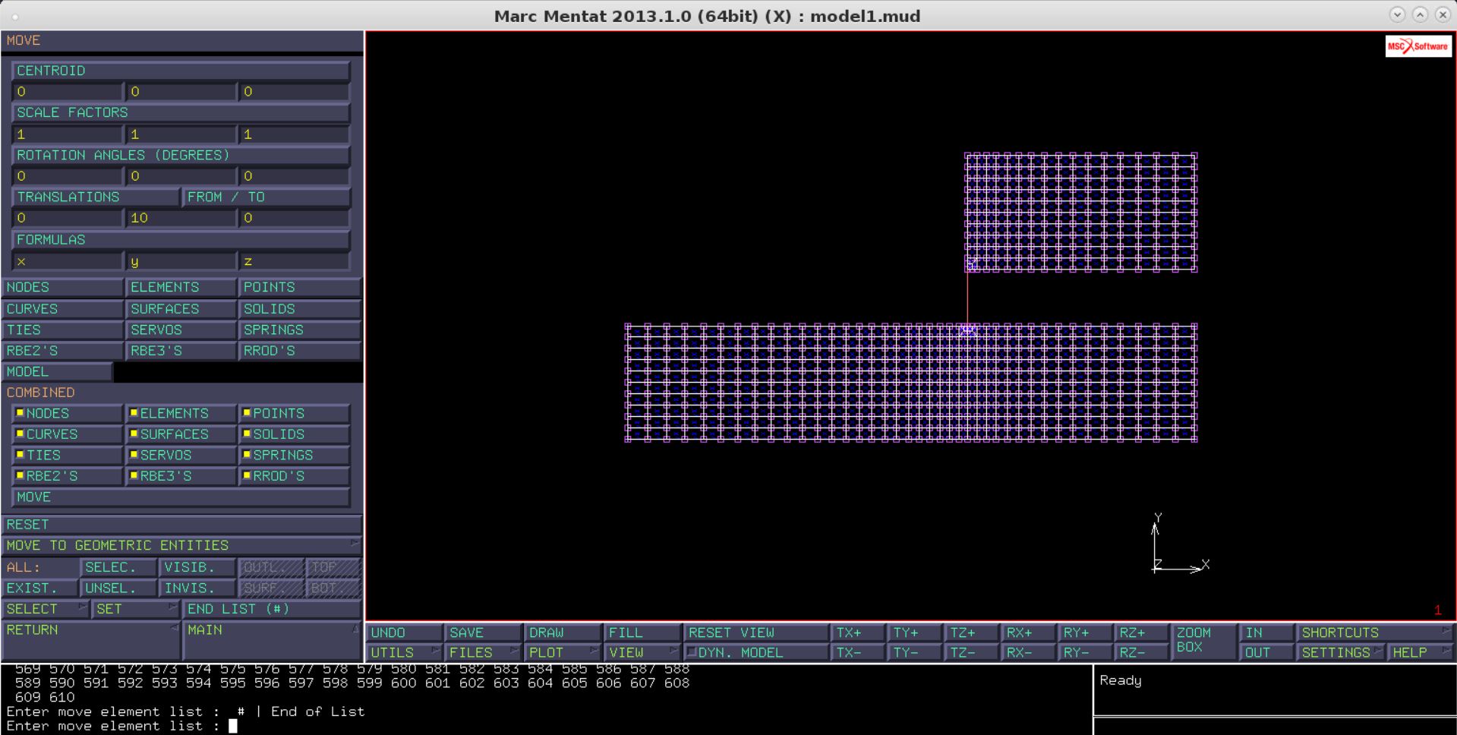The image size is (1457, 735).
Task: Toggle the combined SERVOS option
Action: coord(181,455)
